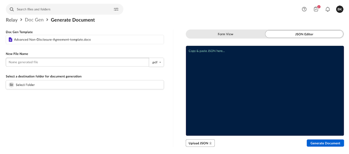
Task: Go to Relay breadcrumb
Action: pyautogui.click(x=12, y=20)
